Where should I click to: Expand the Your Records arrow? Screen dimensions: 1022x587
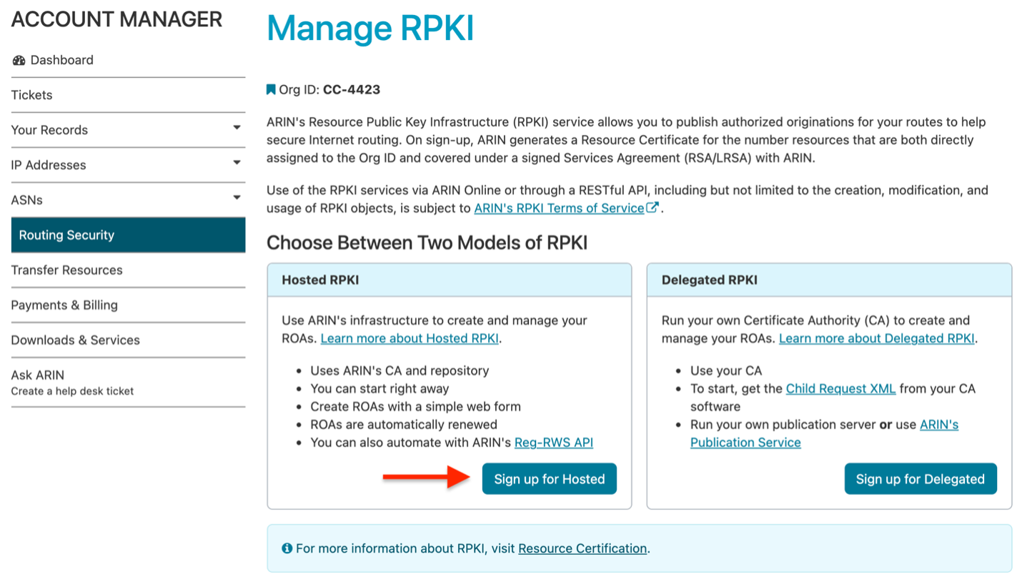(237, 128)
